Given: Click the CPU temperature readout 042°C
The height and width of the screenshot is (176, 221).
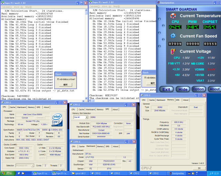Looking at the screenshot, I should pyautogui.click(x=175, y=27).
